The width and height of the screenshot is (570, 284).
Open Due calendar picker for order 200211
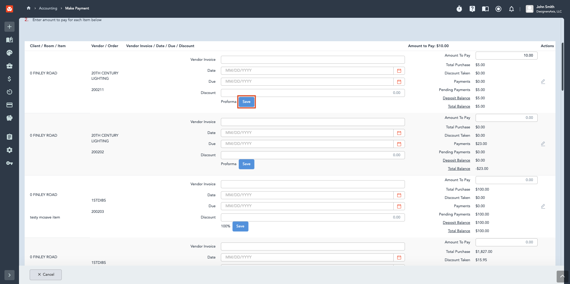399,82
